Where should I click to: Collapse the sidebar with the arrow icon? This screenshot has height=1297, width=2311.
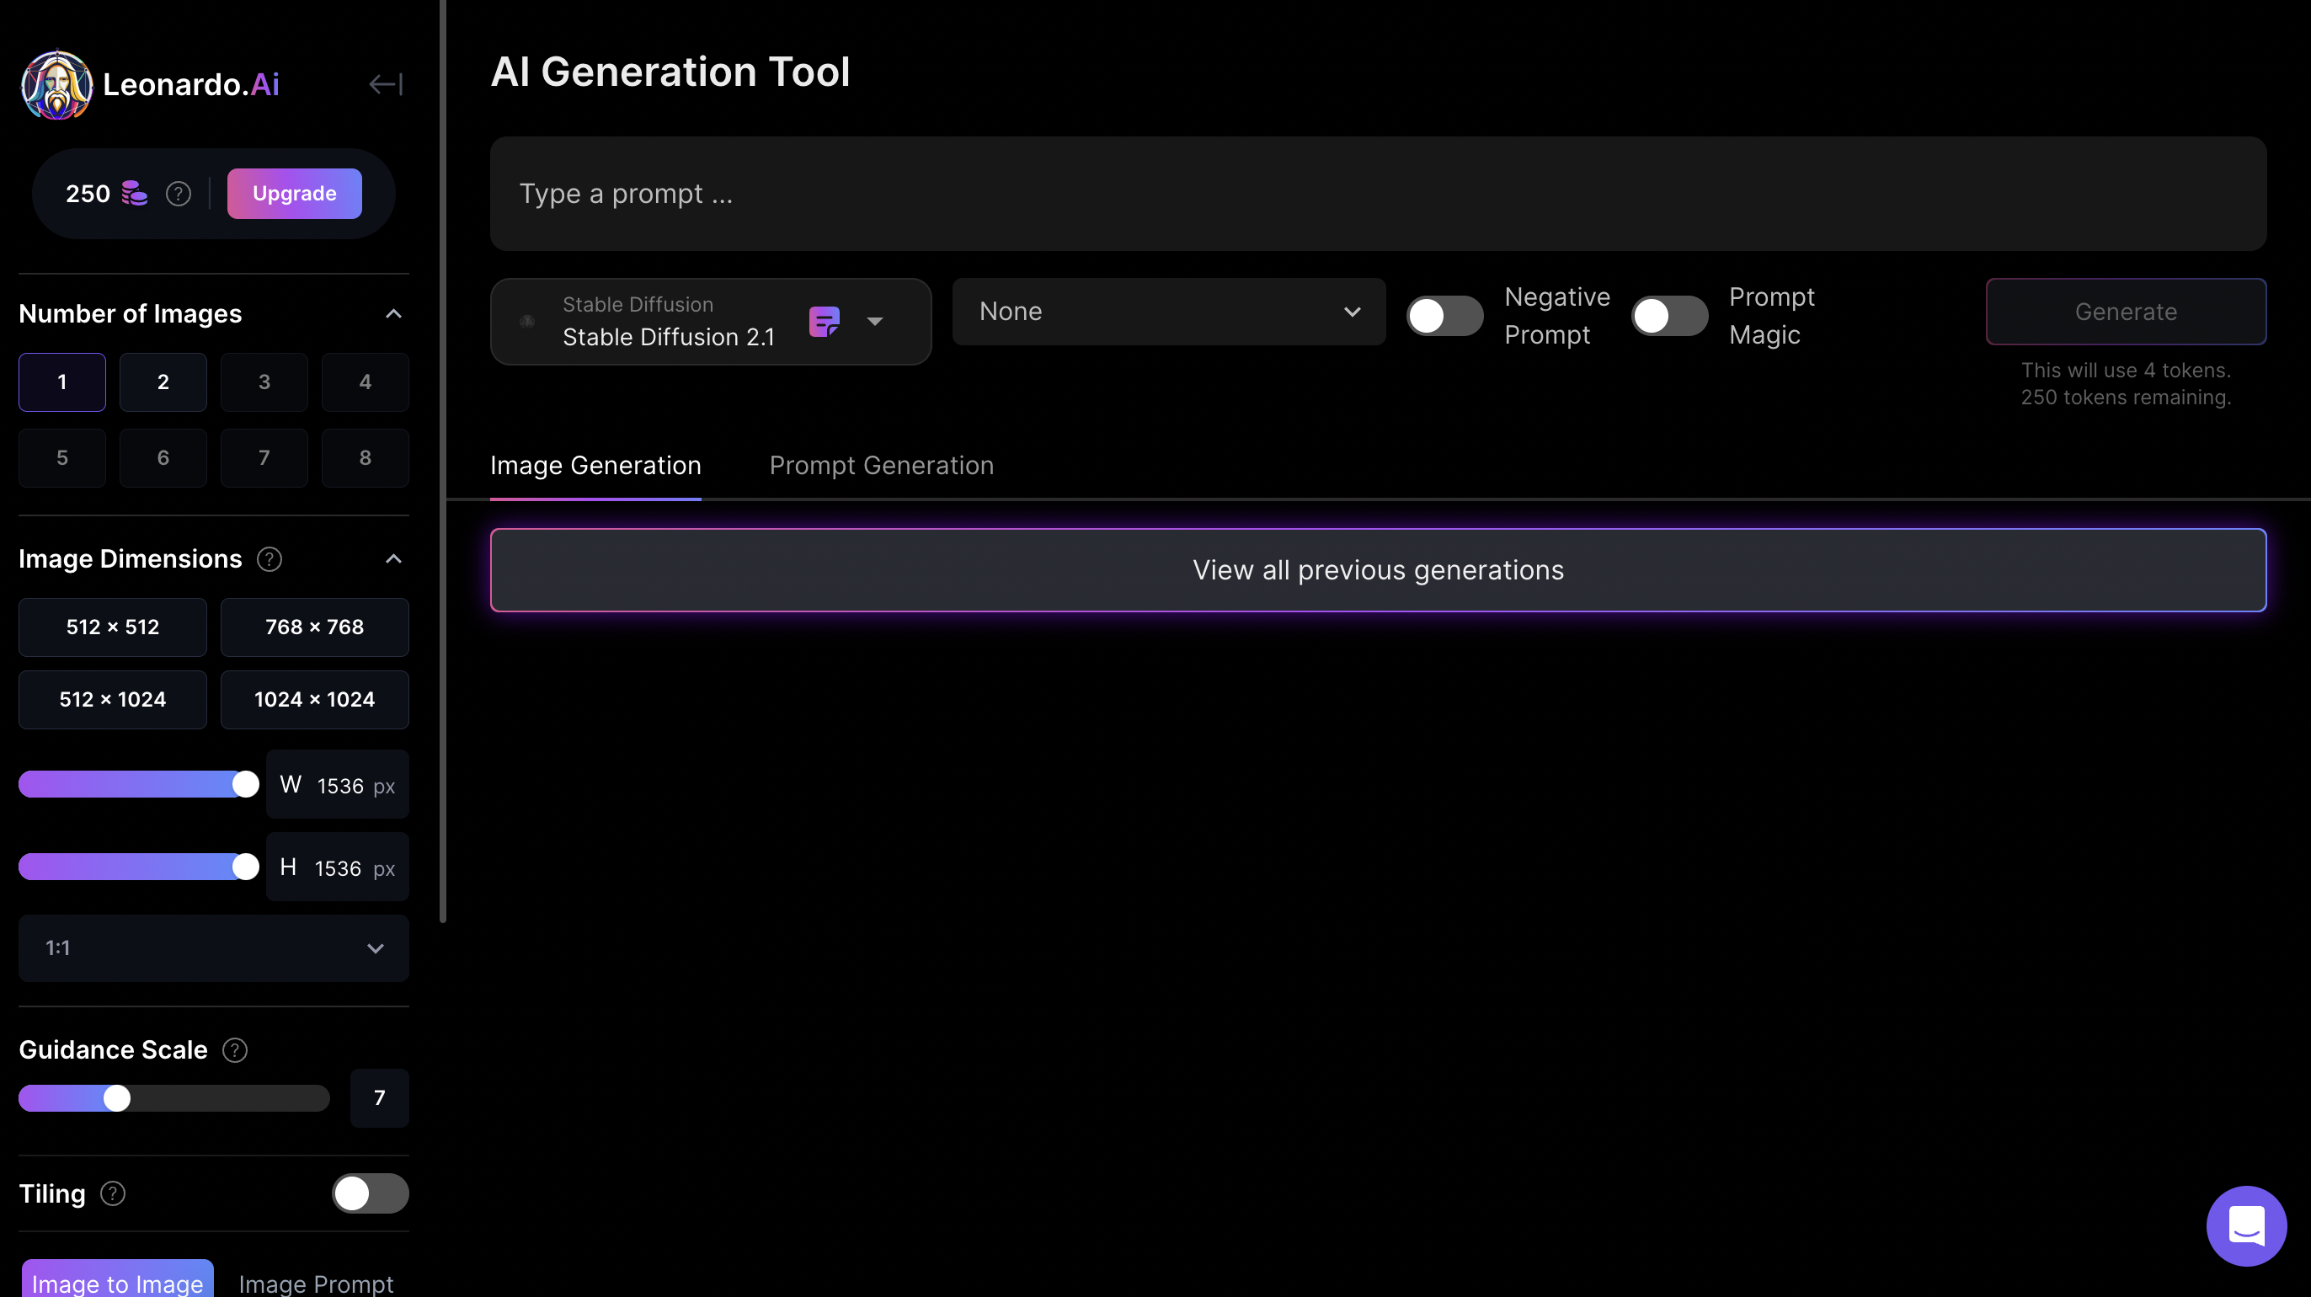pos(386,84)
